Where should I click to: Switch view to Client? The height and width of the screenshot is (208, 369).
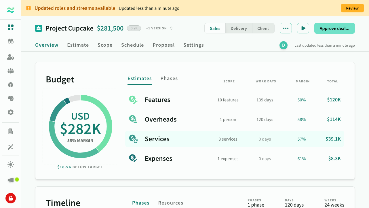click(263, 29)
